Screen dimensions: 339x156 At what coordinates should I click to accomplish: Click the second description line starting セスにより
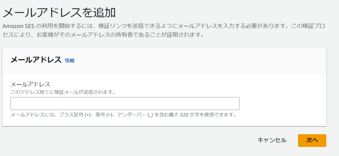click(103, 35)
